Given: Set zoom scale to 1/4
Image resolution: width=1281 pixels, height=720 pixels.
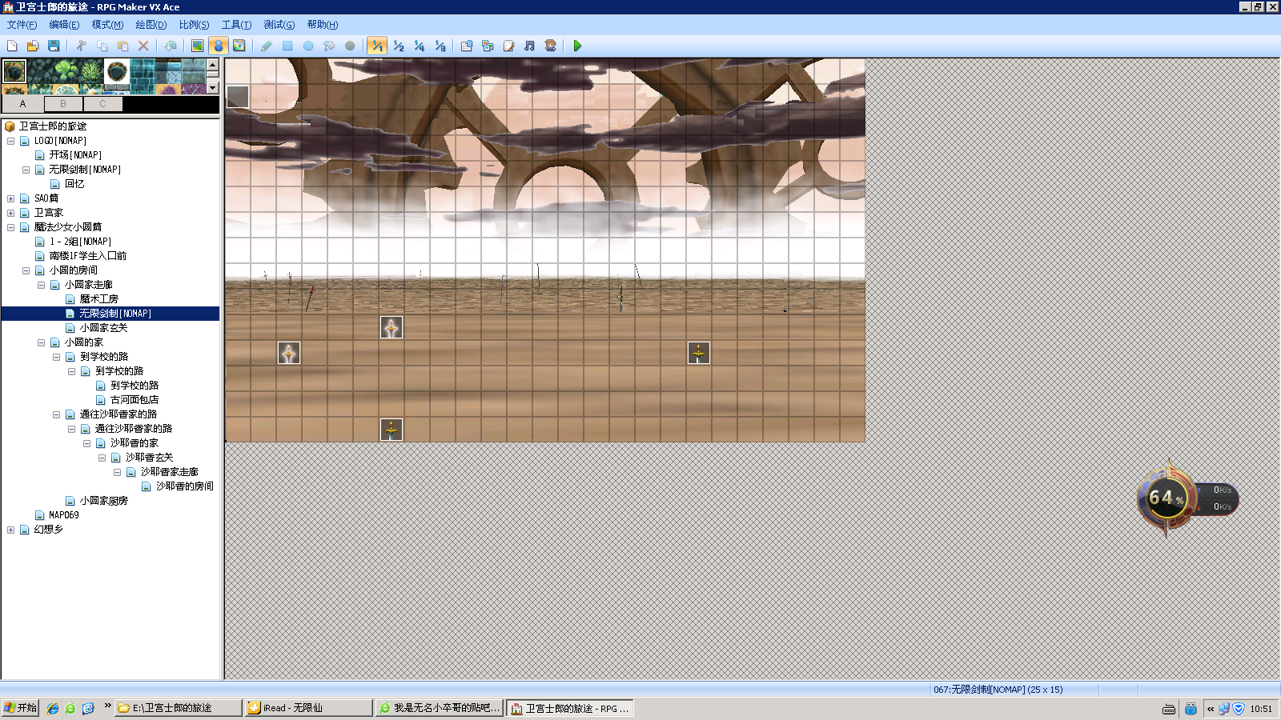Looking at the screenshot, I should click(x=419, y=46).
